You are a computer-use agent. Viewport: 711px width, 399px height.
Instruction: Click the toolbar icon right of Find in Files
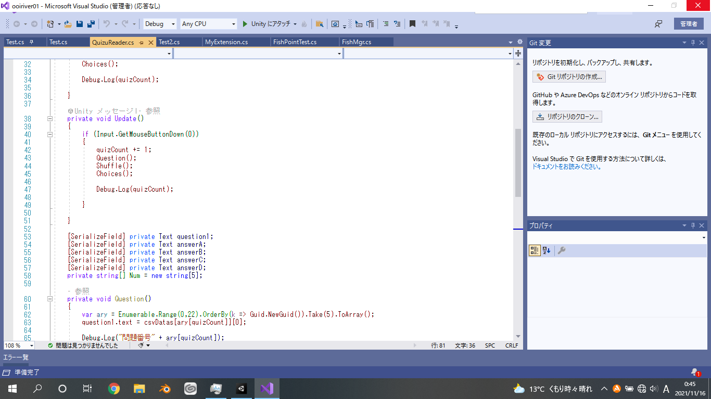(x=336, y=24)
